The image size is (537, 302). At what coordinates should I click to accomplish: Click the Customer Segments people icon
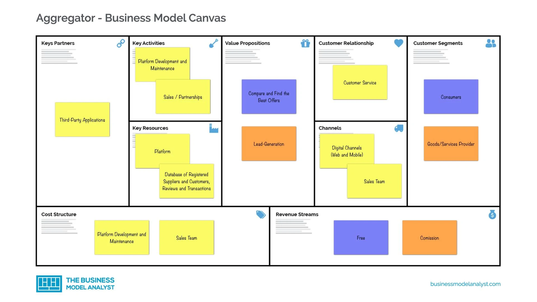point(493,44)
